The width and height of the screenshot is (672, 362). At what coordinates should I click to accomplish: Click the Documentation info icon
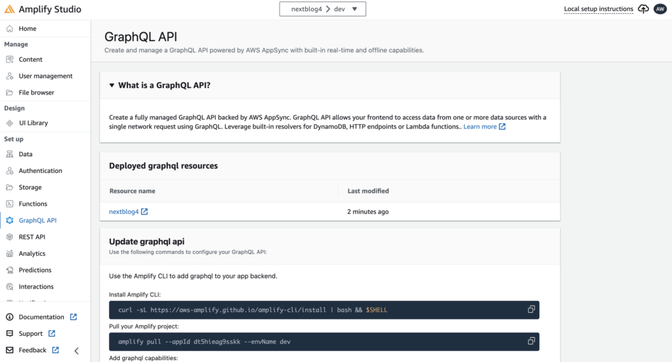(9, 317)
